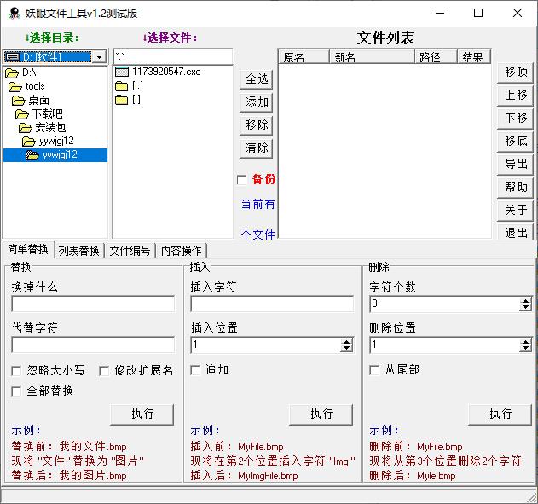The width and height of the screenshot is (538, 504).
Task: Click the 移除 remove button
Action: tap(257, 125)
